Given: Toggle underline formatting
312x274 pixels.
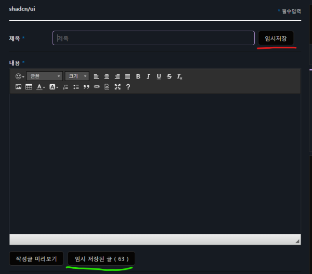Looking at the screenshot, I should tap(159, 76).
